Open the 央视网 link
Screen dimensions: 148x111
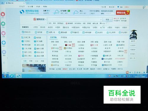50,27
